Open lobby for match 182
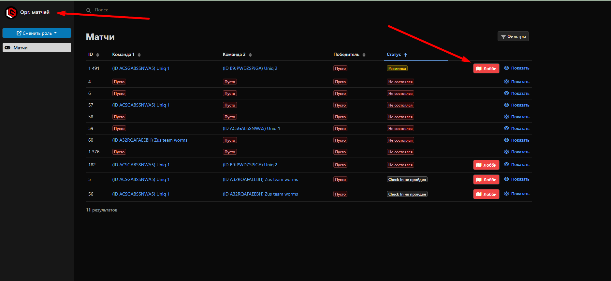Screen dimensions: 611x281 [x=486, y=165]
